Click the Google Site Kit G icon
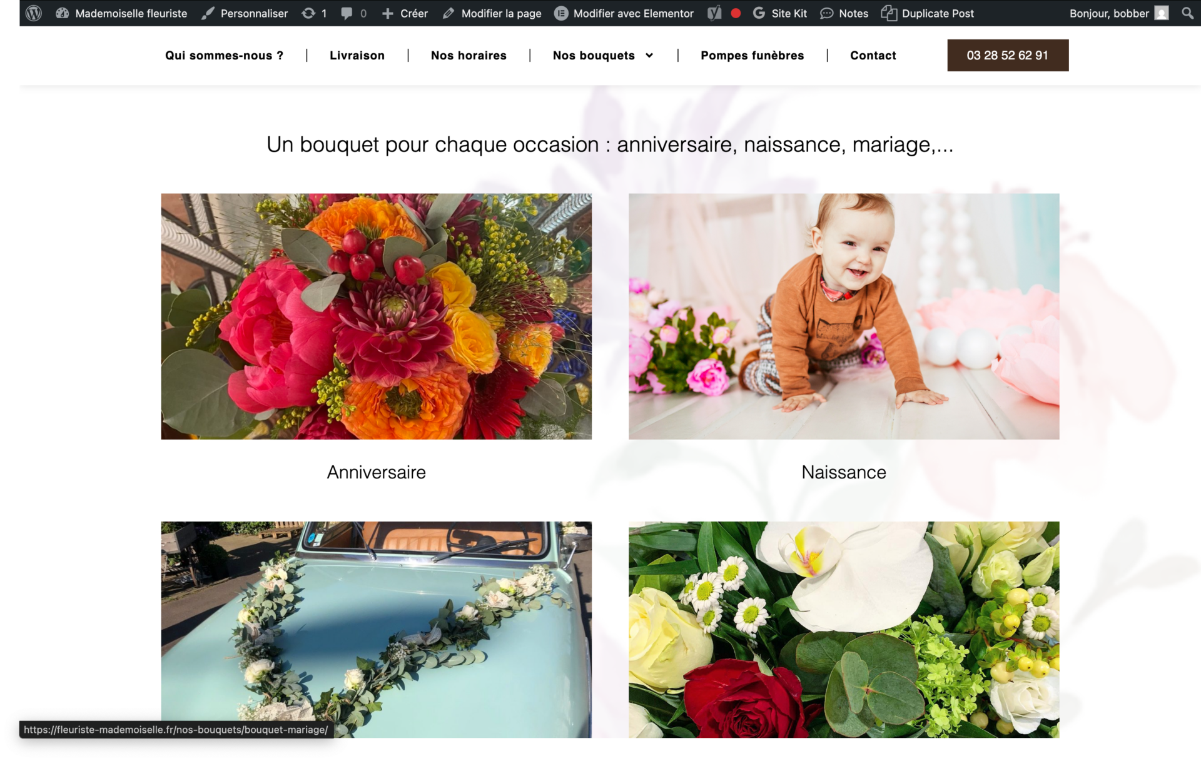The height and width of the screenshot is (761, 1201). coord(759,13)
